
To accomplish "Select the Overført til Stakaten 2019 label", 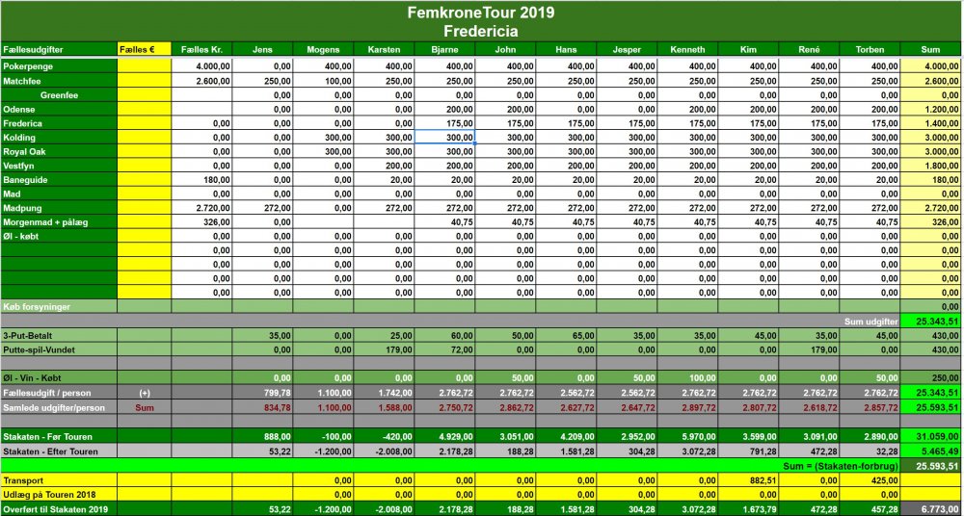I will (59, 508).
